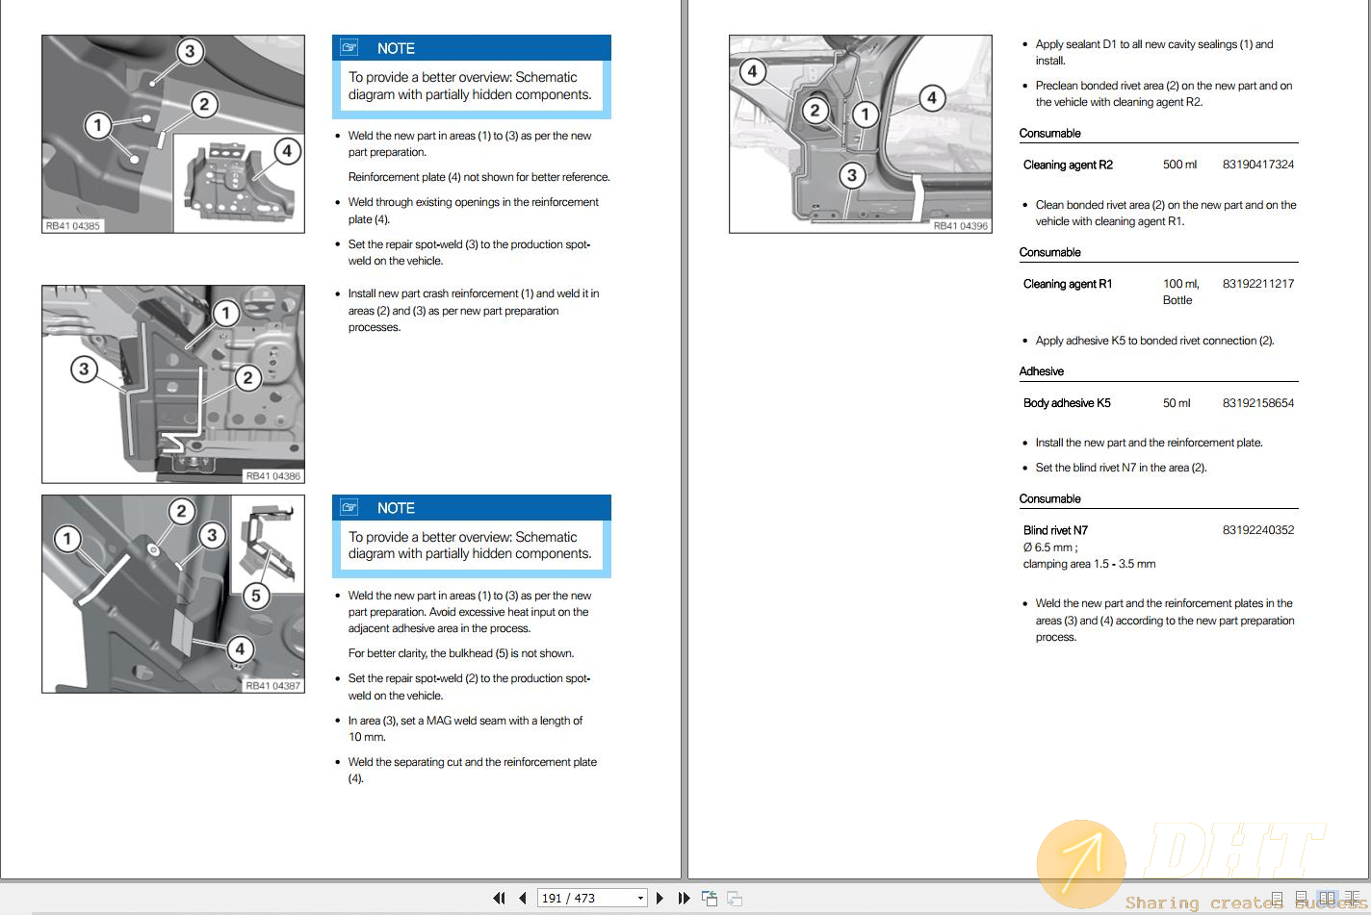Click part number 83192211217

pyautogui.click(x=1258, y=284)
